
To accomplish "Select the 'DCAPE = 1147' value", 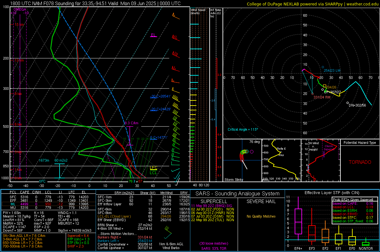I will pyautogui.click(x=14, y=227).
